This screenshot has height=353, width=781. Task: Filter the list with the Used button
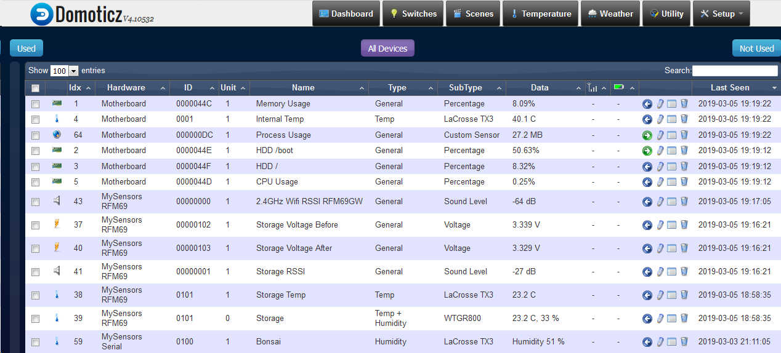26,49
